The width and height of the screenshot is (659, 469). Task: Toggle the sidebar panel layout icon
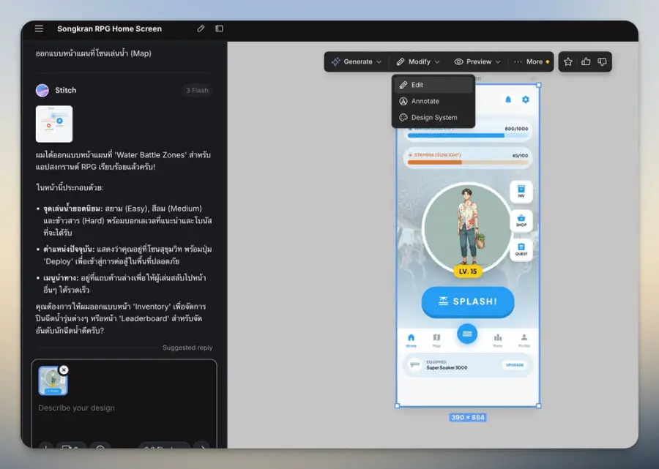(220, 29)
